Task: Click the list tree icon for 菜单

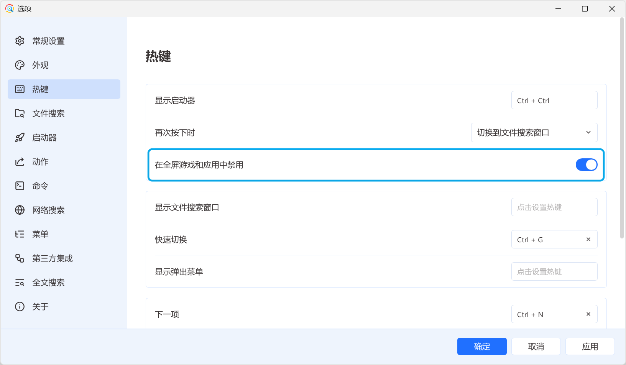Action: pyautogui.click(x=20, y=234)
